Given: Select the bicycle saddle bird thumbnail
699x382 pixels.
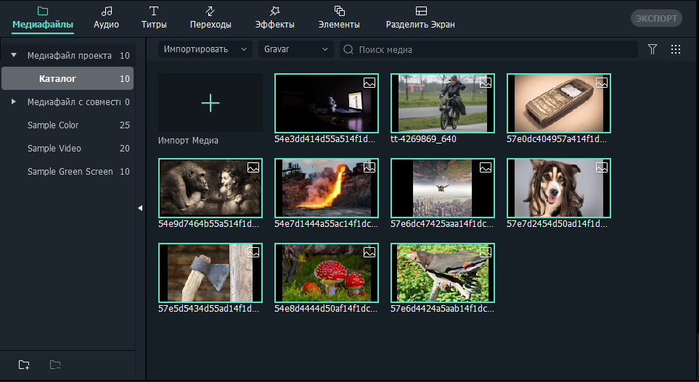Looking at the screenshot, I should pyautogui.click(x=443, y=273).
